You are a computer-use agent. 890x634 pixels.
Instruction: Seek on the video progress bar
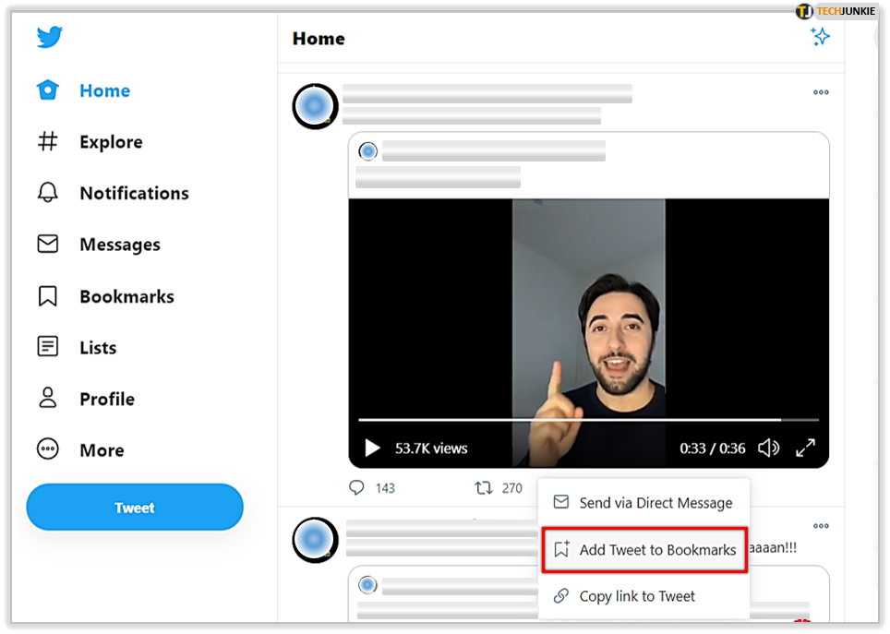pos(588,420)
